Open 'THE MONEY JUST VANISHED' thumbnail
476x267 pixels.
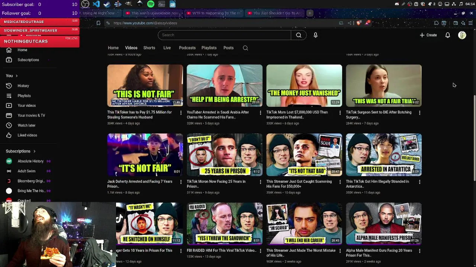tap(304, 86)
